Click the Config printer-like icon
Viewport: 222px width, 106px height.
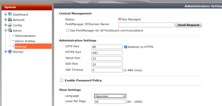tap(10, 25)
